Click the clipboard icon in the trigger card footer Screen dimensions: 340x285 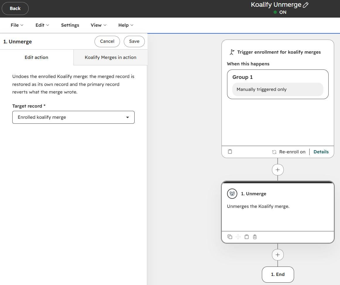tap(230, 151)
